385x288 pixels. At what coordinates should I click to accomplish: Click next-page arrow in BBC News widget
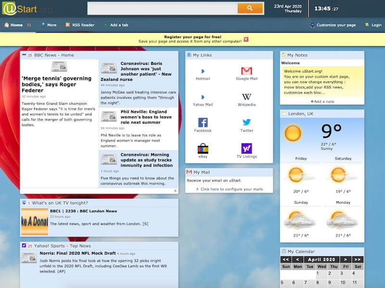[x=175, y=190]
